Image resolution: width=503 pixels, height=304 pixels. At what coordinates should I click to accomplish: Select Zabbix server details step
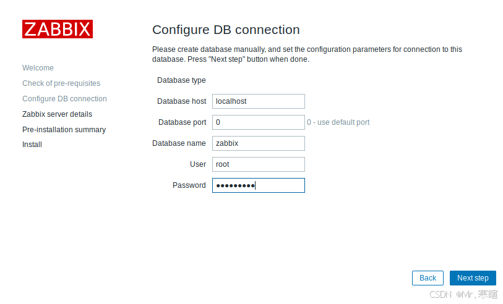pos(57,114)
